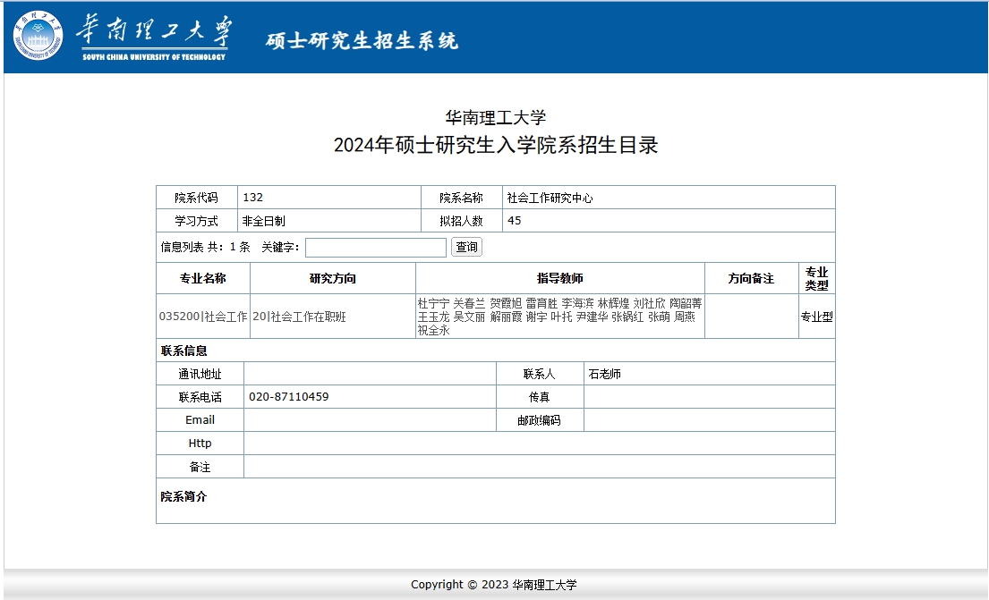989x600 pixels.
Task: Click the 联系电话 label cell
Action: [200, 396]
